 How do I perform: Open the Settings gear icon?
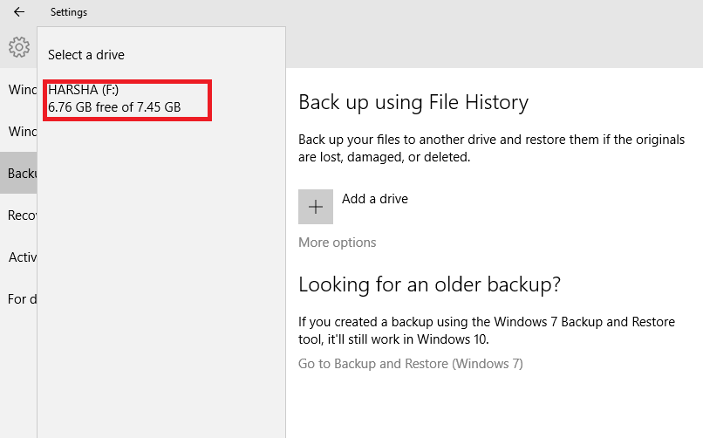(x=19, y=47)
